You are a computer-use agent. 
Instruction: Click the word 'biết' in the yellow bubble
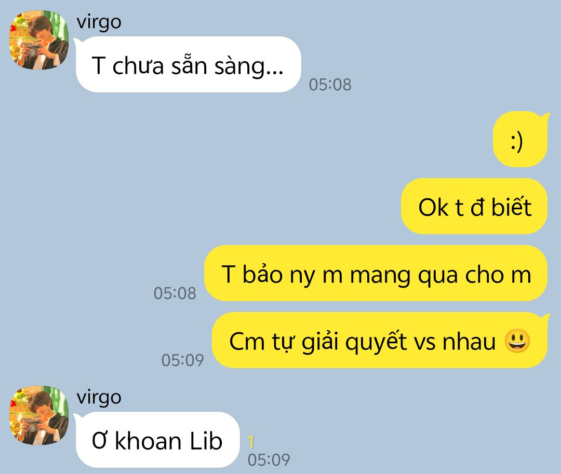pos(512,207)
